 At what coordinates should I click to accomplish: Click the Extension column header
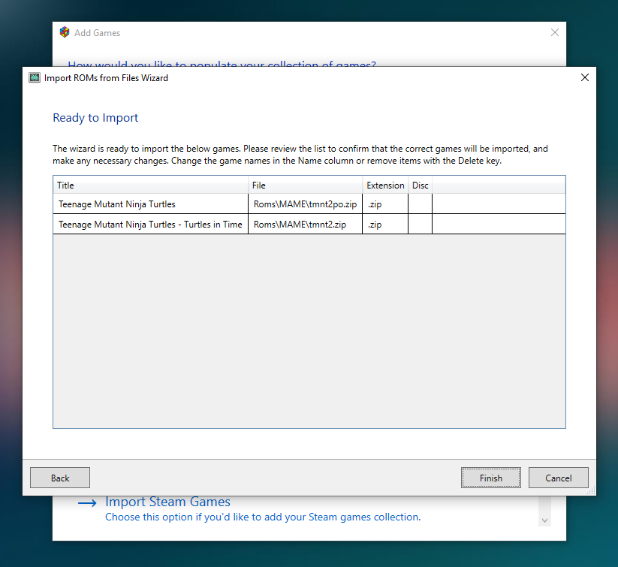[385, 185]
